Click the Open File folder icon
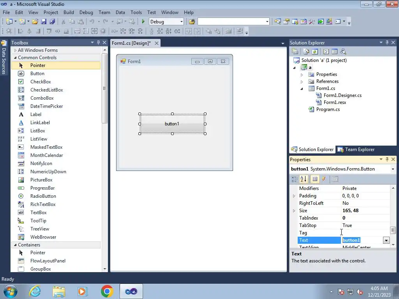Viewport: 399px width, 299px height. point(35,22)
